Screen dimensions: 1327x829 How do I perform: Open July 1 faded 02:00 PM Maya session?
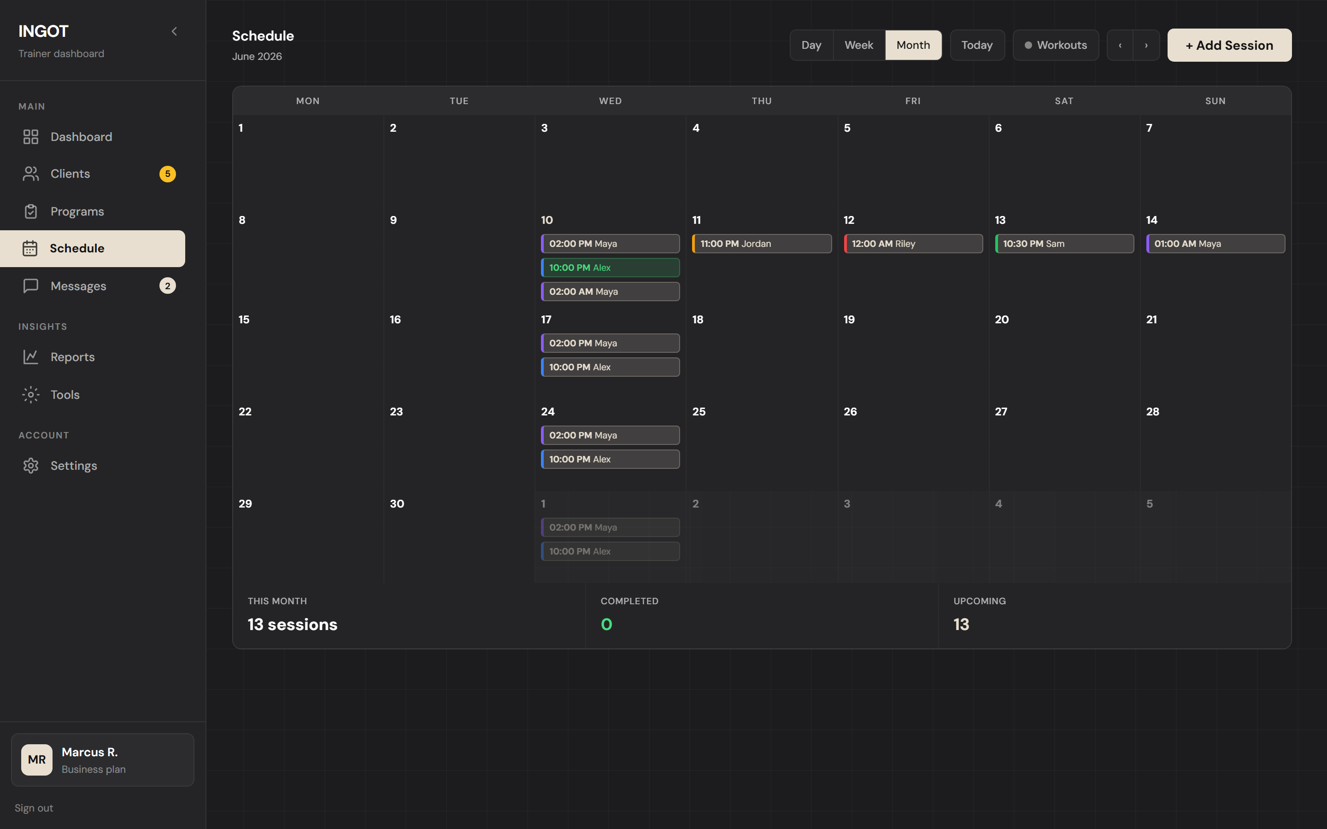click(x=611, y=527)
